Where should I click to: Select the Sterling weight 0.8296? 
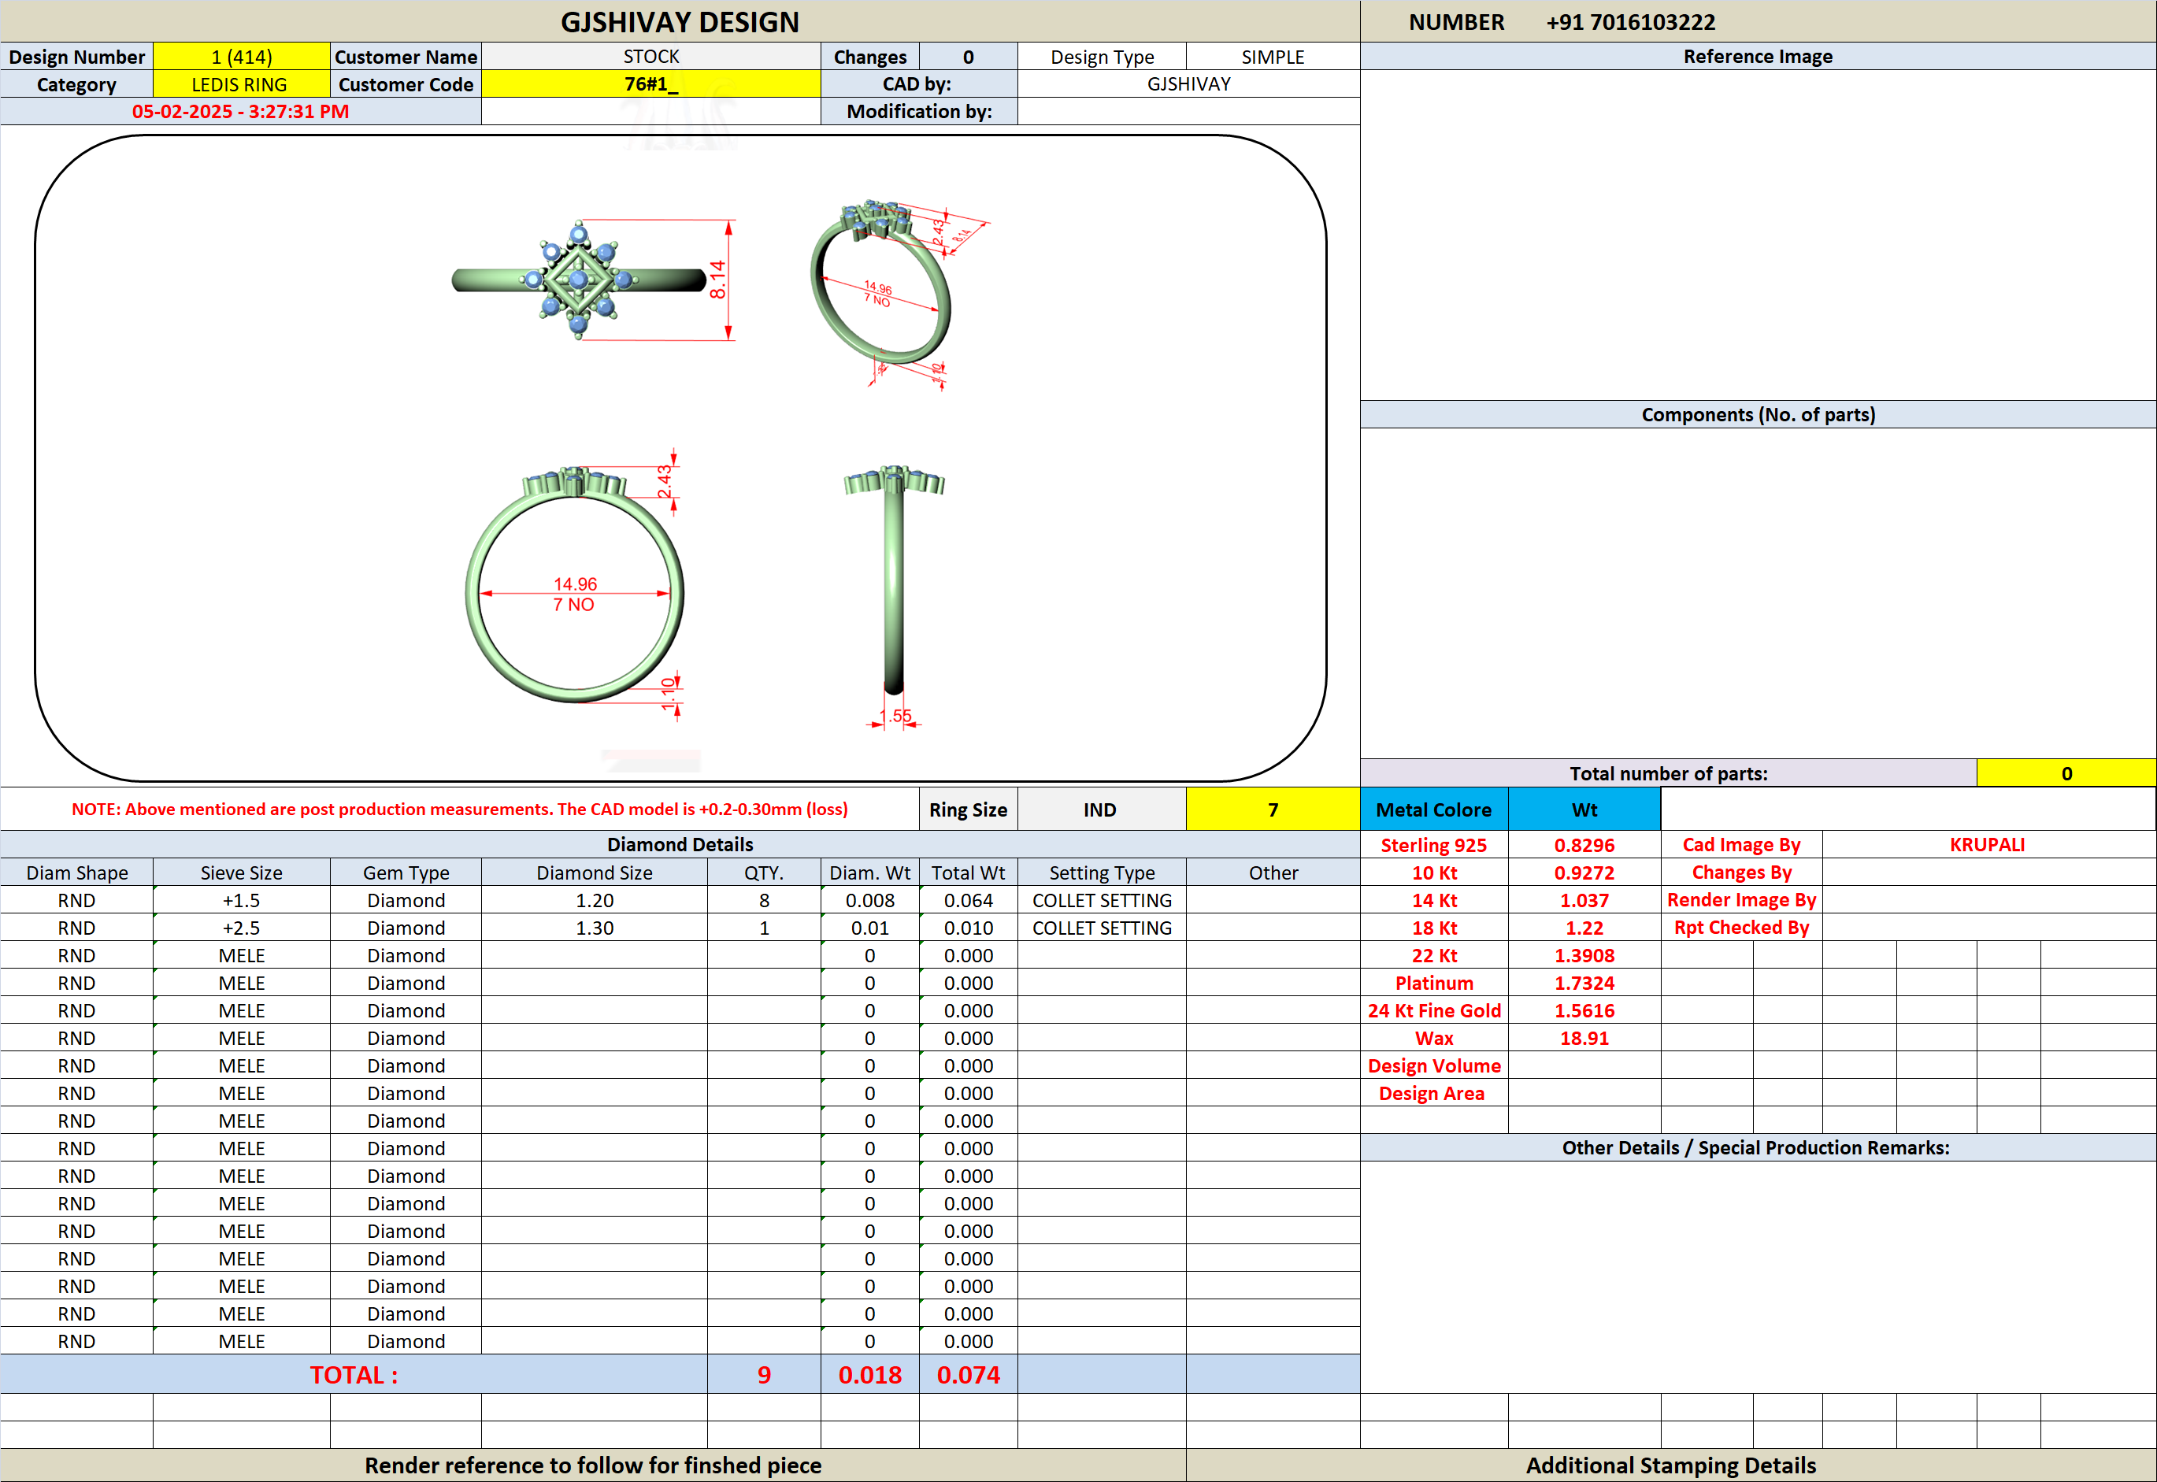pos(1584,845)
